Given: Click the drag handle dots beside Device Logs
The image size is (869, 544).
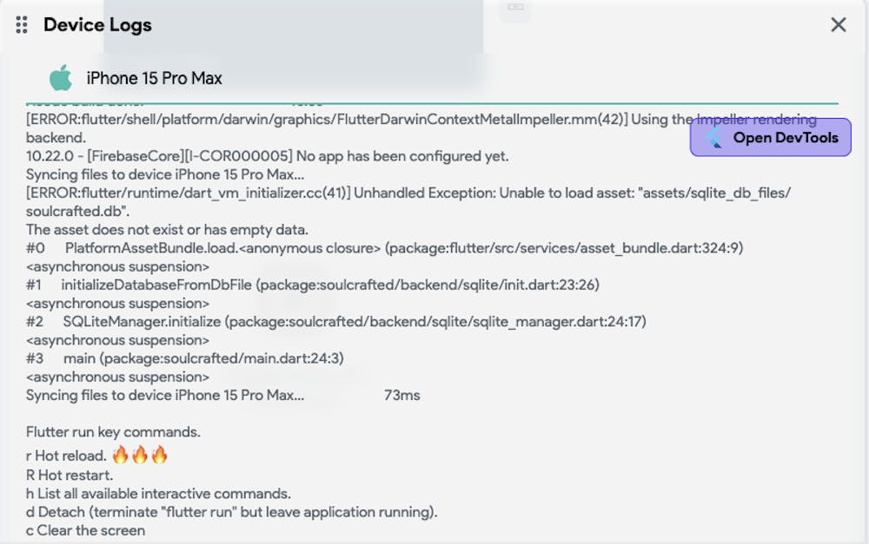Looking at the screenshot, I should click(22, 25).
